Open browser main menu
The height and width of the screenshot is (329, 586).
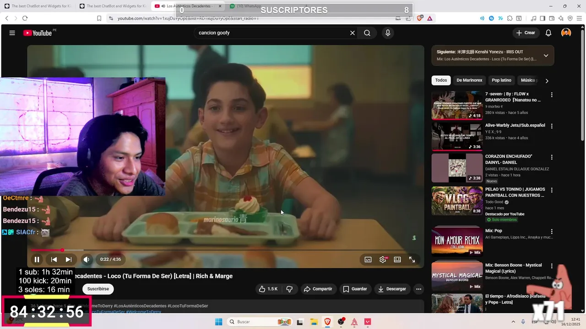579,18
